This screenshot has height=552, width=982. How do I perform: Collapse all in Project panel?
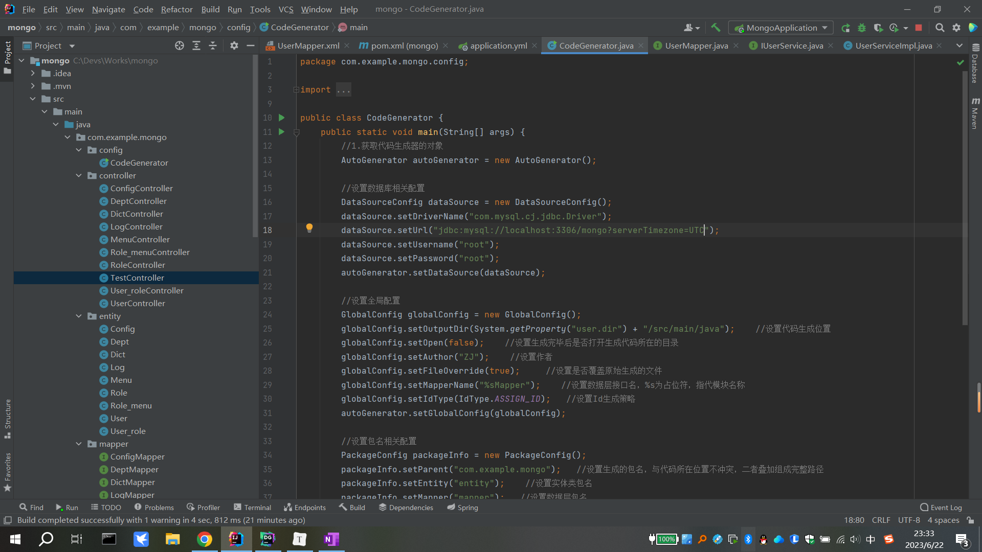point(213,45)
